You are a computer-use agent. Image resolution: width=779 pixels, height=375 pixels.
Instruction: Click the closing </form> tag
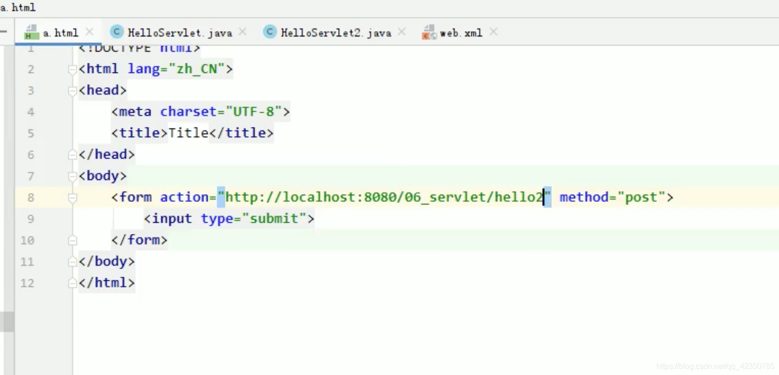139,240
